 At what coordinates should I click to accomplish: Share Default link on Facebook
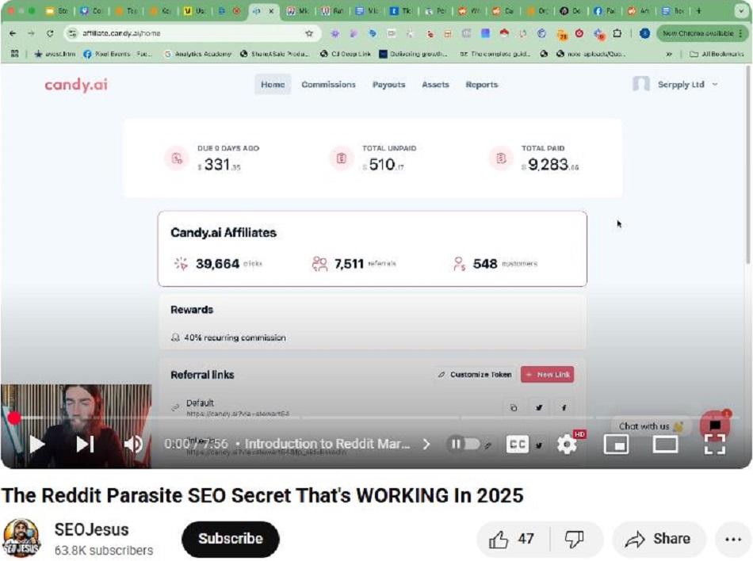(564, 408)
